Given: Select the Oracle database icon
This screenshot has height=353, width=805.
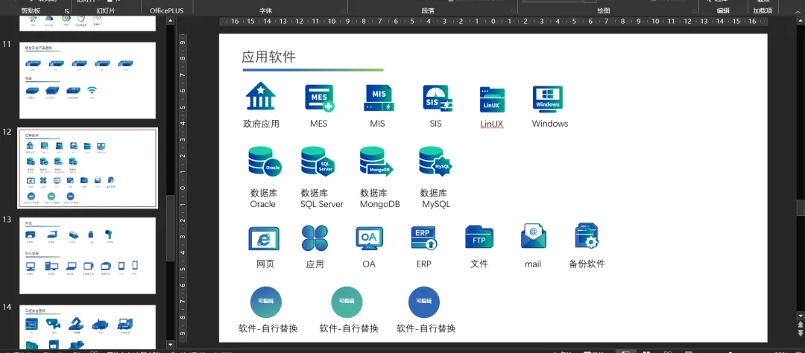Looking at the screenshot, I should click(x=265, y=161).
